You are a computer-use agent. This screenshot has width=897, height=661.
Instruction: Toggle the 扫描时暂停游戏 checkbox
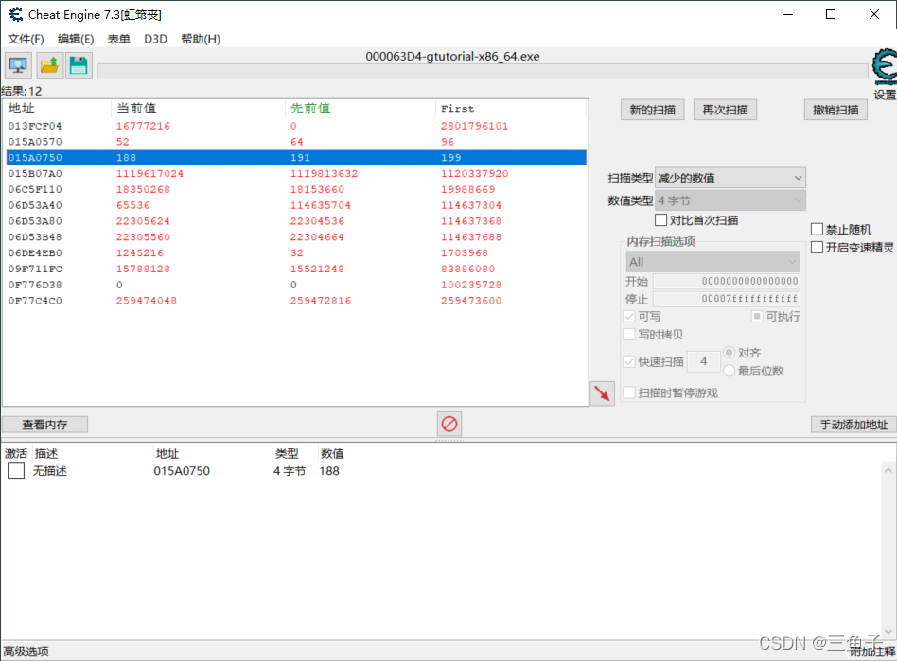pyautogui.click(x=629, y=392)
